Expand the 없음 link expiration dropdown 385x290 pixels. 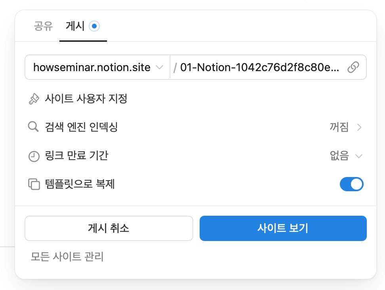coord(346,156)
